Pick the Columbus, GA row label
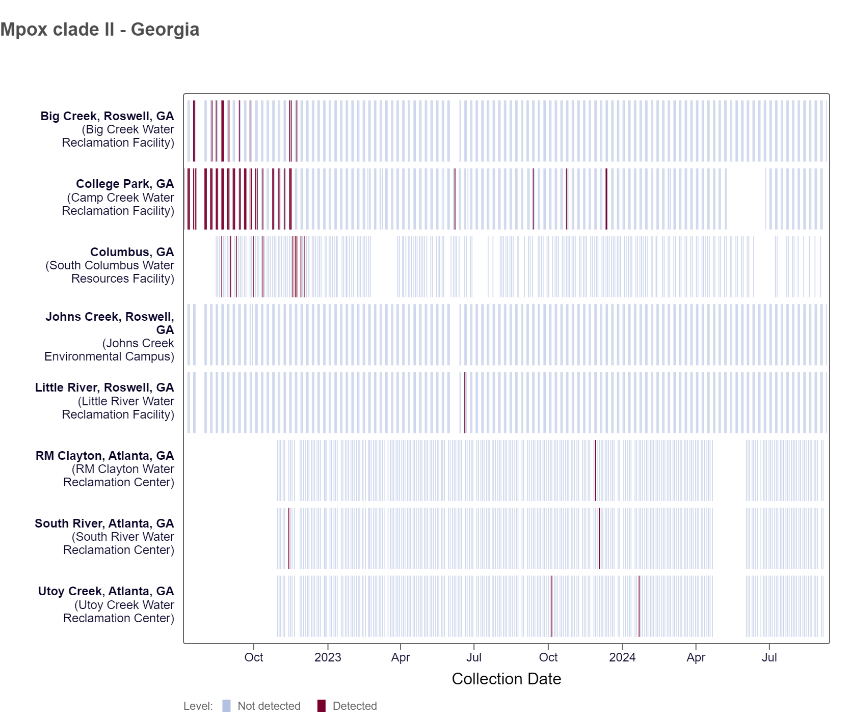The image size is (850, 720). coord(110,265)
